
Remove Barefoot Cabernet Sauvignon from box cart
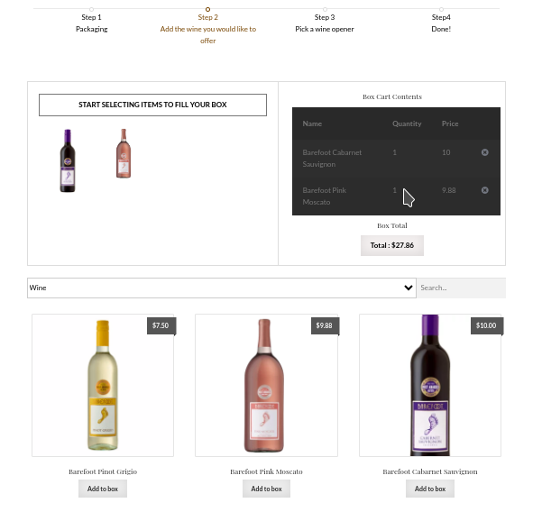tap(484, 152)
